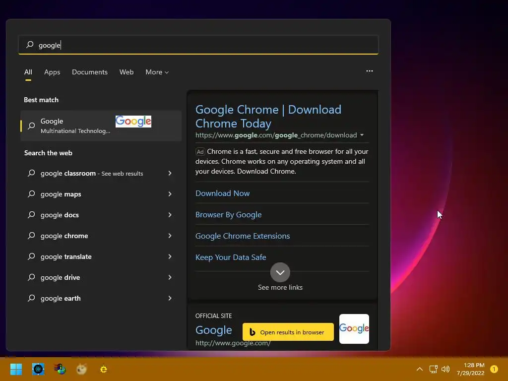The image size is (508, 381).
Task: Select the google chrome web suggestion
Action: [x=101, y=236]
